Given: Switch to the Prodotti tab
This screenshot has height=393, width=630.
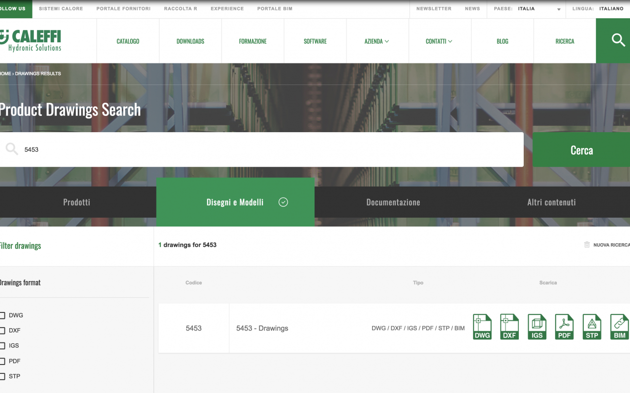Looking at the screenshot, I should (x=77, y=202).
